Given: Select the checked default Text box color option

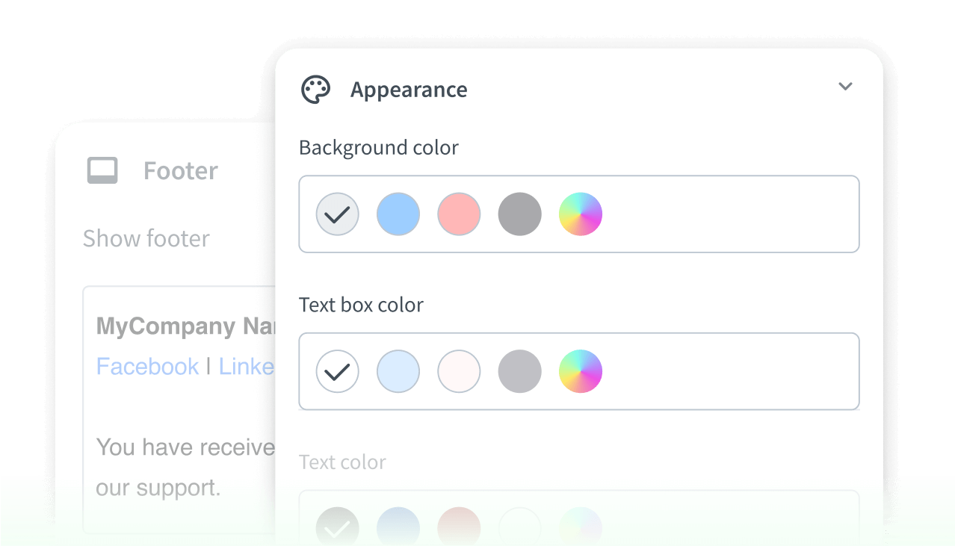Looking at the screenshot, I should click(337, 371).
